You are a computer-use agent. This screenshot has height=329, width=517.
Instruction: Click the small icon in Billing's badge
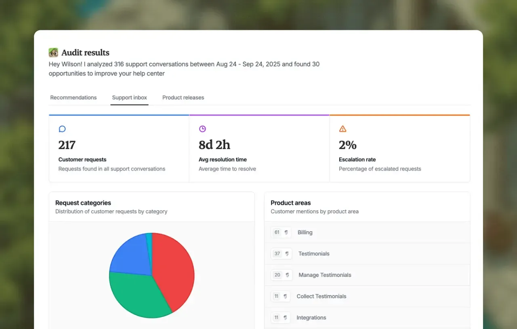286,232
